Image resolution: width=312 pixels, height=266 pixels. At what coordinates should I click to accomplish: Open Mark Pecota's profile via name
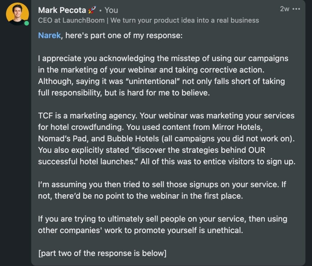coord(62,10)
